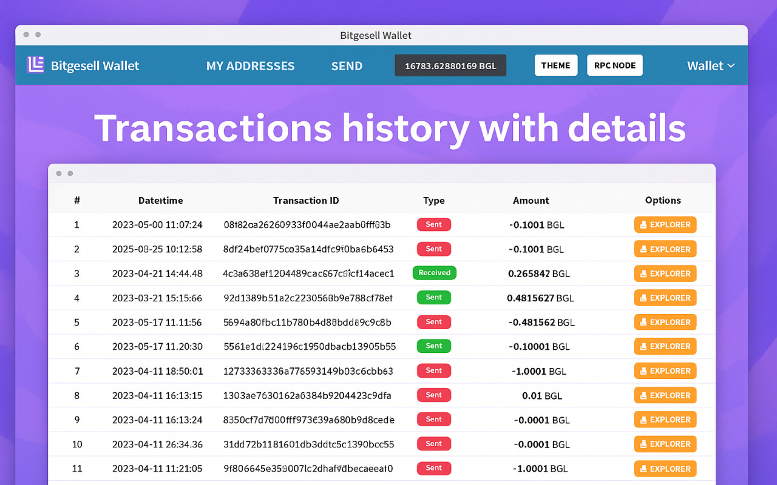Click the Bitgesell Wallet logo icon

[x=35, y=64]
